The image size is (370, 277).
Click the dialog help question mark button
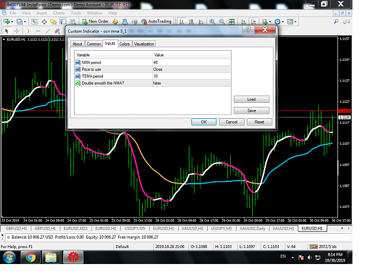tap(248, 30)
